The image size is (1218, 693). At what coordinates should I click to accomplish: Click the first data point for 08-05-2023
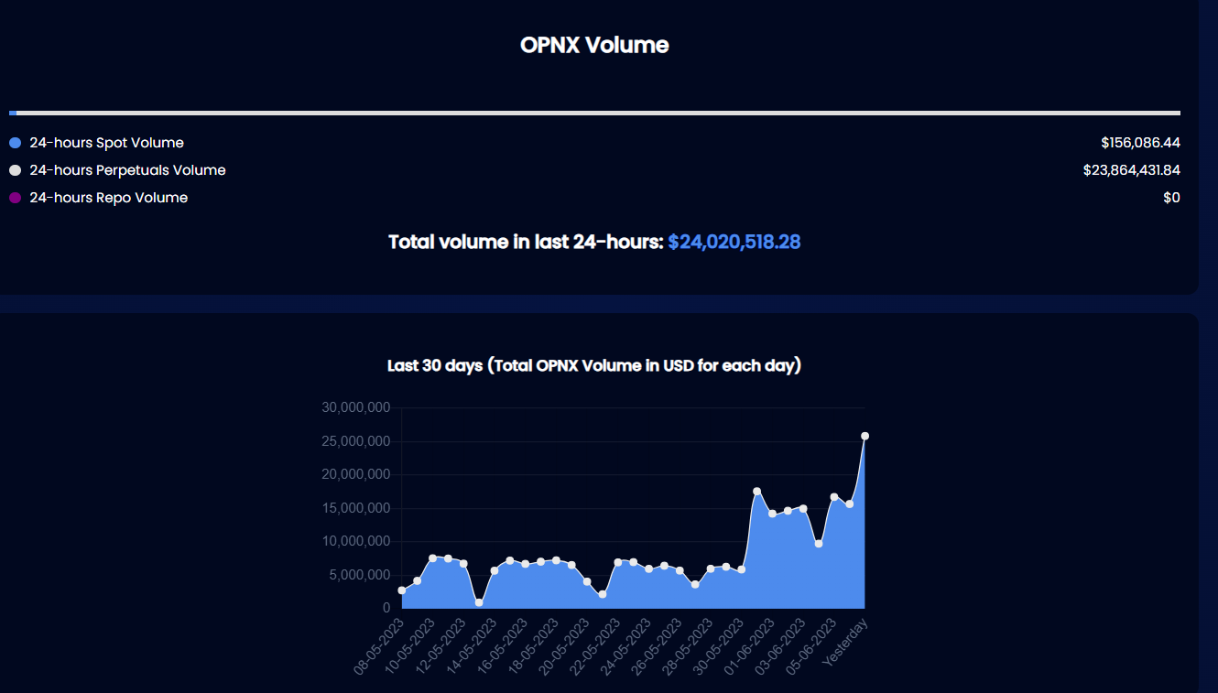click(x=402, y=590)
